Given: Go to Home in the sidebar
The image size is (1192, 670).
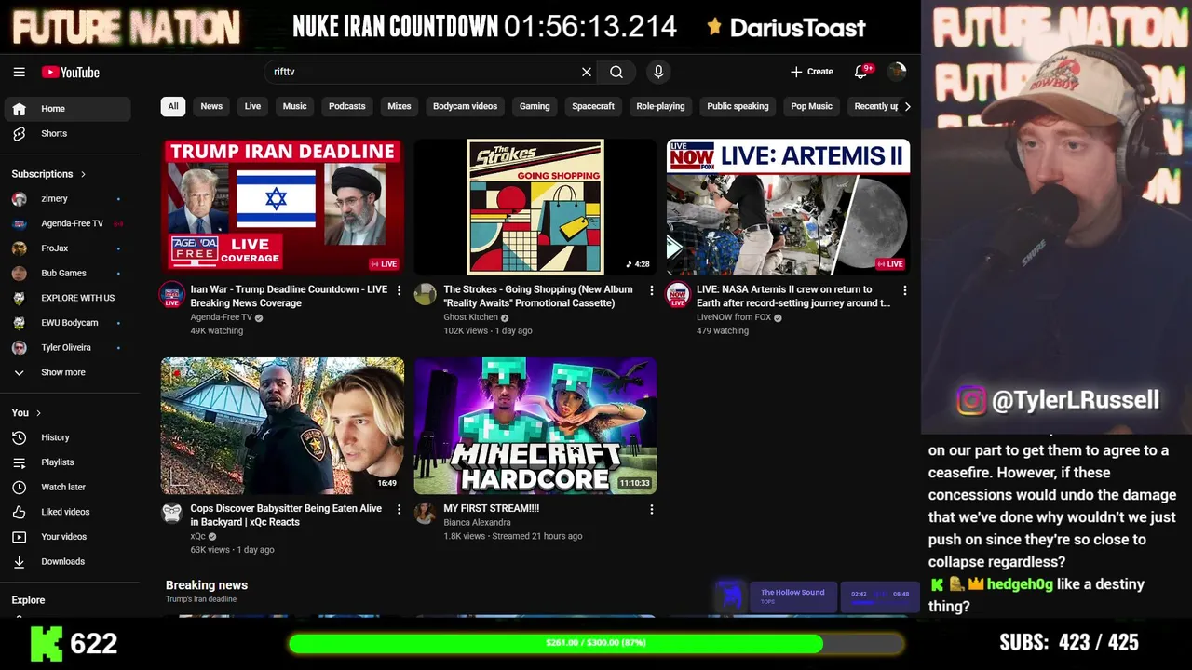Looking at the screenshot, I should [x=67, y=109].
